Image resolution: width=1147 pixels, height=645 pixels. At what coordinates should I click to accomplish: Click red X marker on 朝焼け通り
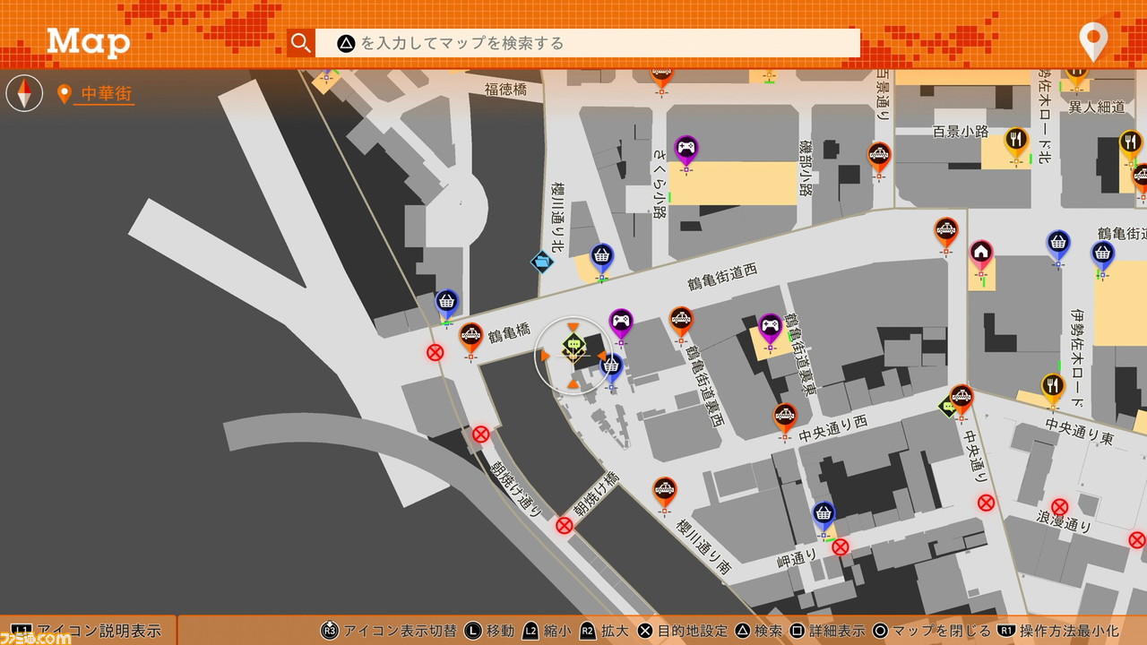481,434
